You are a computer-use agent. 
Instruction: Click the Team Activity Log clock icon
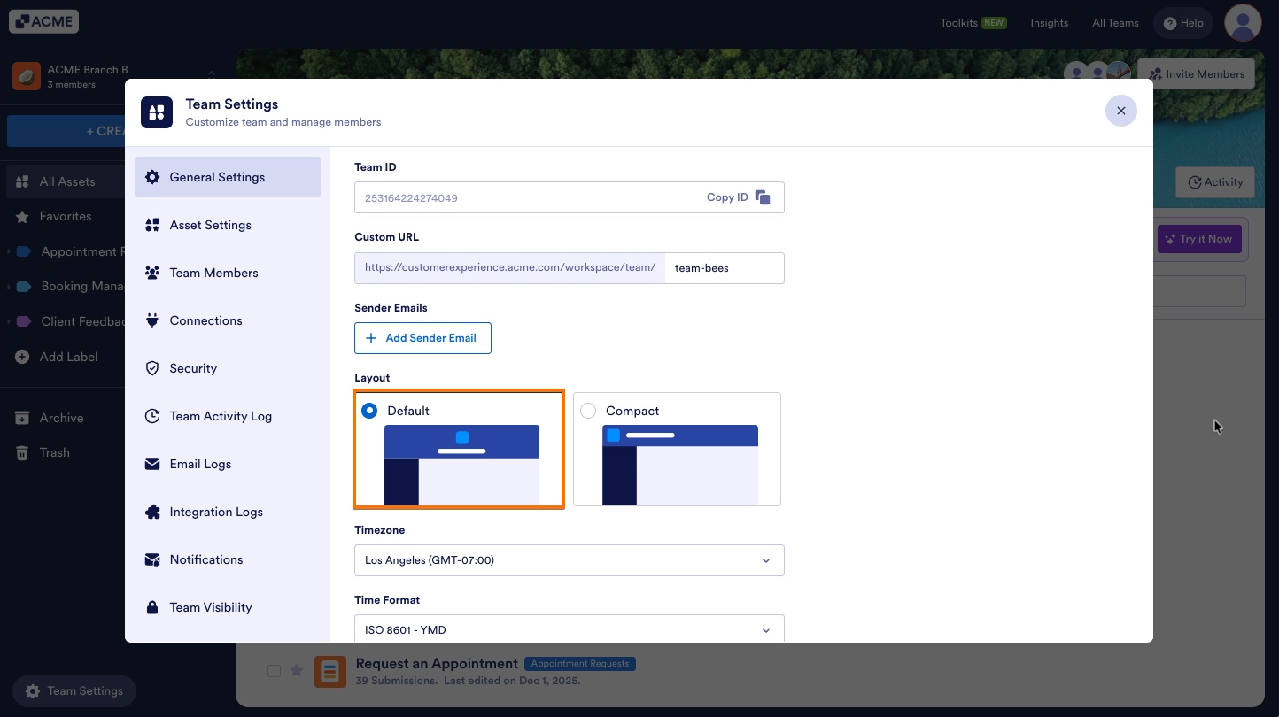pos(152,416)
